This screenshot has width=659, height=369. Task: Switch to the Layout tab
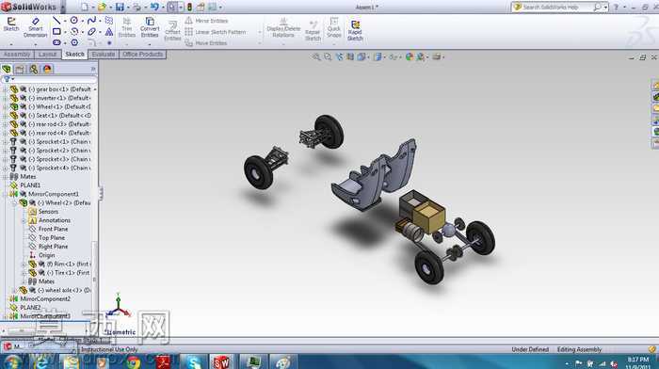point(47,55)
